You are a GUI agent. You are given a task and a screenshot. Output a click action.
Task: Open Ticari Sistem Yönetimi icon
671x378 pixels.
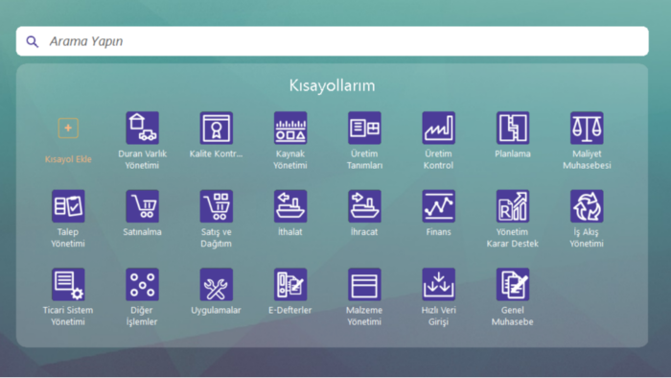click(68, 285)
